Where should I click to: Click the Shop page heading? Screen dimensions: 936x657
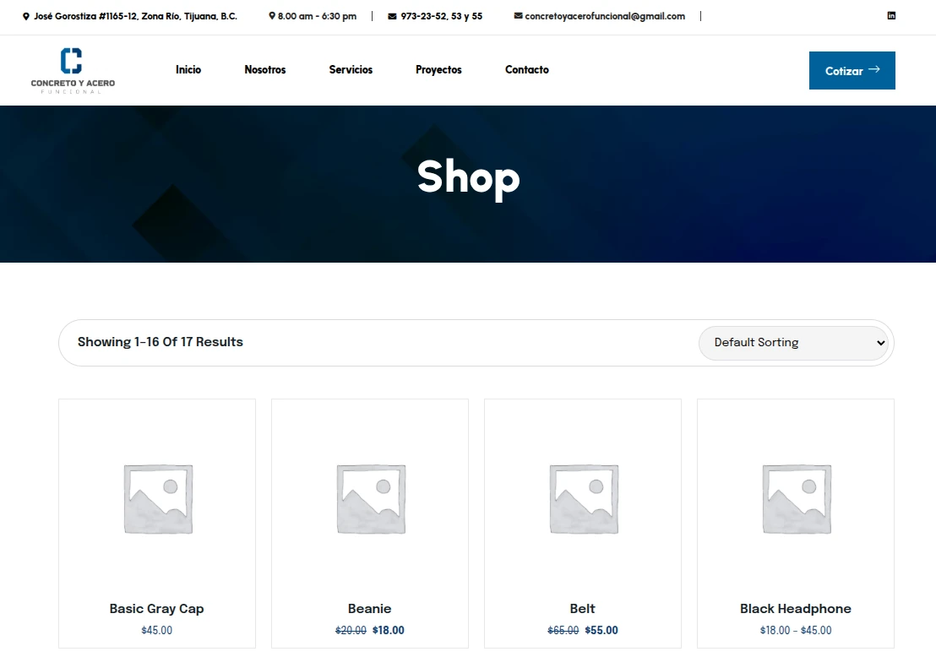click(469, 177)
